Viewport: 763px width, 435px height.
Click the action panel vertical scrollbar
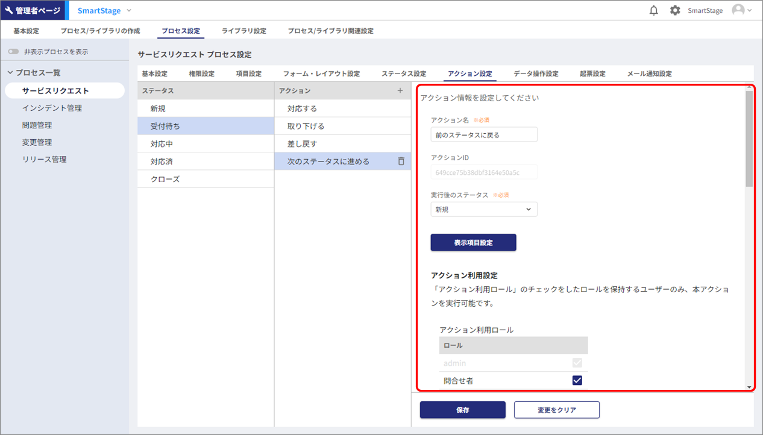pos(749,139)
